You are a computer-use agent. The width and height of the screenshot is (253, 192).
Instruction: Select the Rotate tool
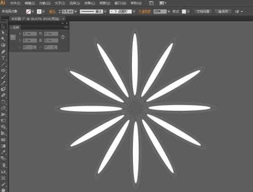click(3, 101)
